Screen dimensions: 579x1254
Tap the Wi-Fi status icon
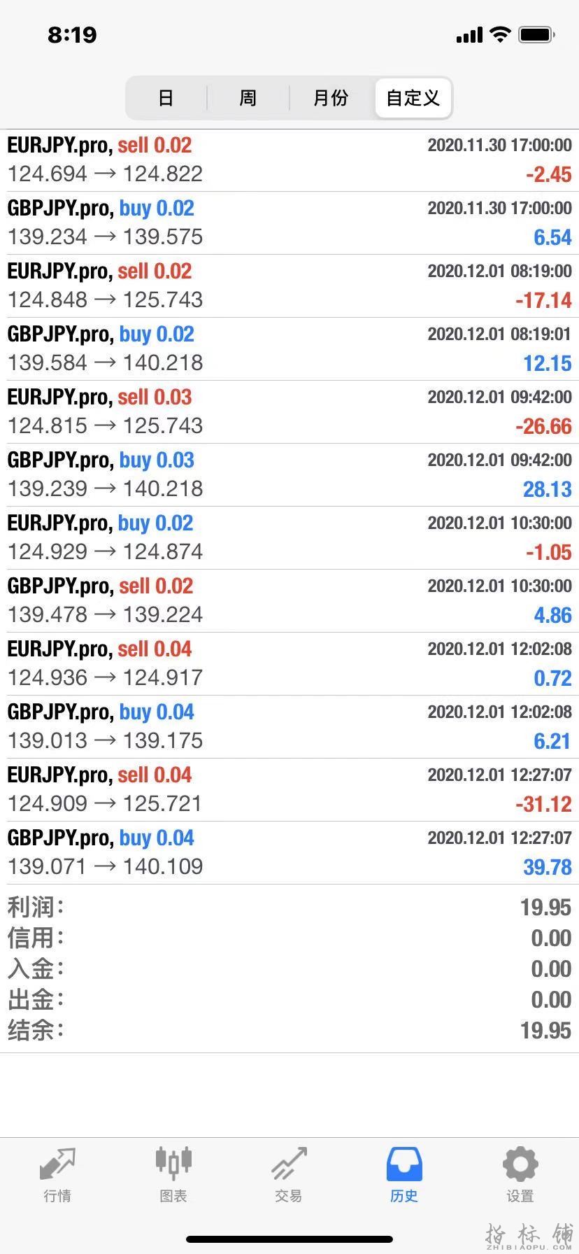[500, 34]
